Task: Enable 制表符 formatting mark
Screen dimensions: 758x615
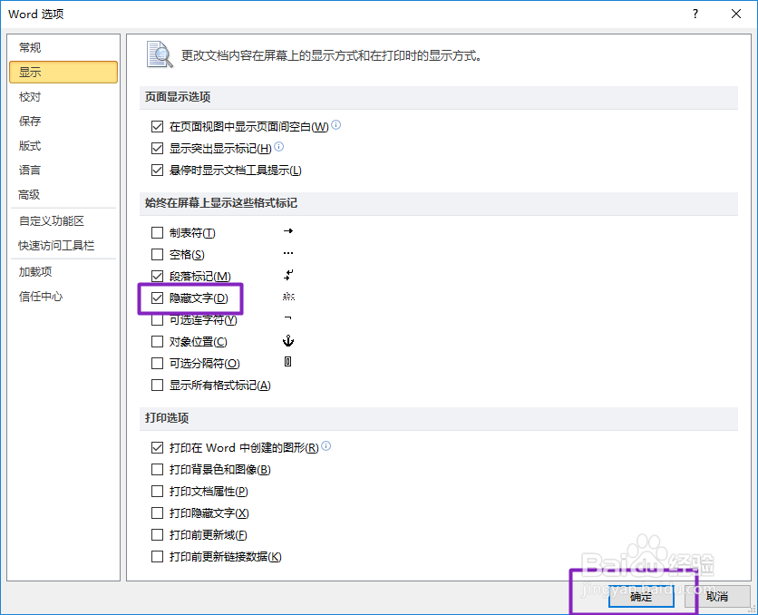Action: (157, 233)
